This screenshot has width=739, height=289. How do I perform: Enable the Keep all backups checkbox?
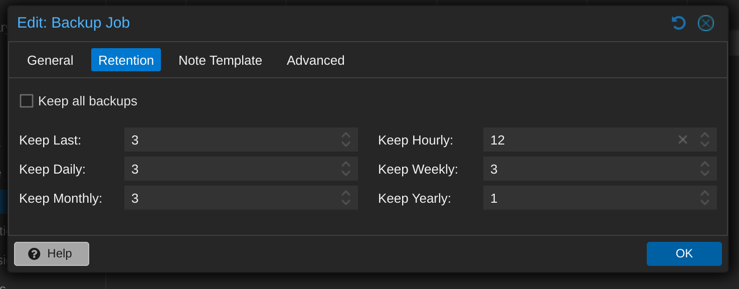tap(27, 101)
